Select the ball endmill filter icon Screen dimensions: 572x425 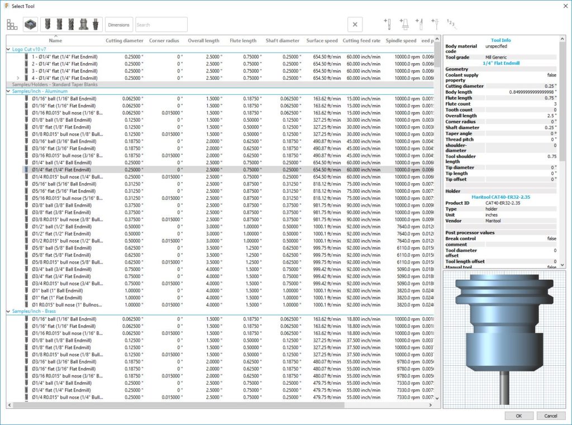coord(47,24)
